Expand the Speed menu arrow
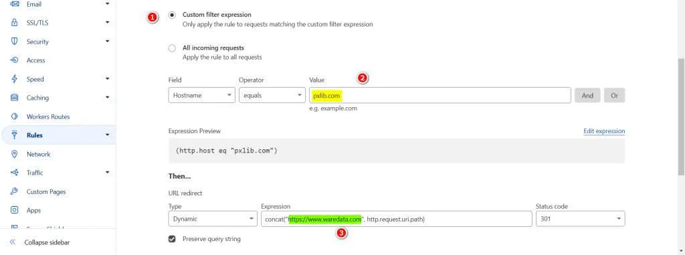The width and height of the screenshot is (685, 255). pos(108,79)
